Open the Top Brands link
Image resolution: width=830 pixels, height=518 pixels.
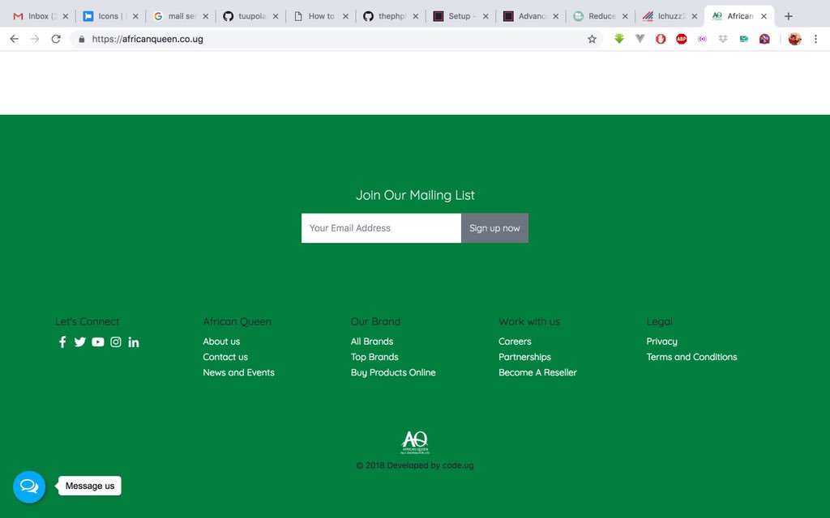374,357
